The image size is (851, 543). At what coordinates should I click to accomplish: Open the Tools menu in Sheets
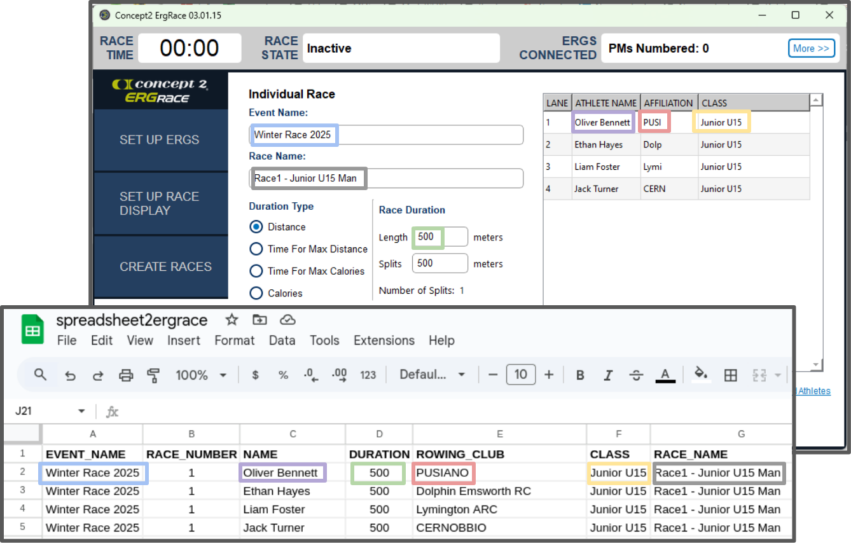coord(324,340)
